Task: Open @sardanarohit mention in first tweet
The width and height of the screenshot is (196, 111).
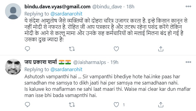Action: [x=66, y=14]
